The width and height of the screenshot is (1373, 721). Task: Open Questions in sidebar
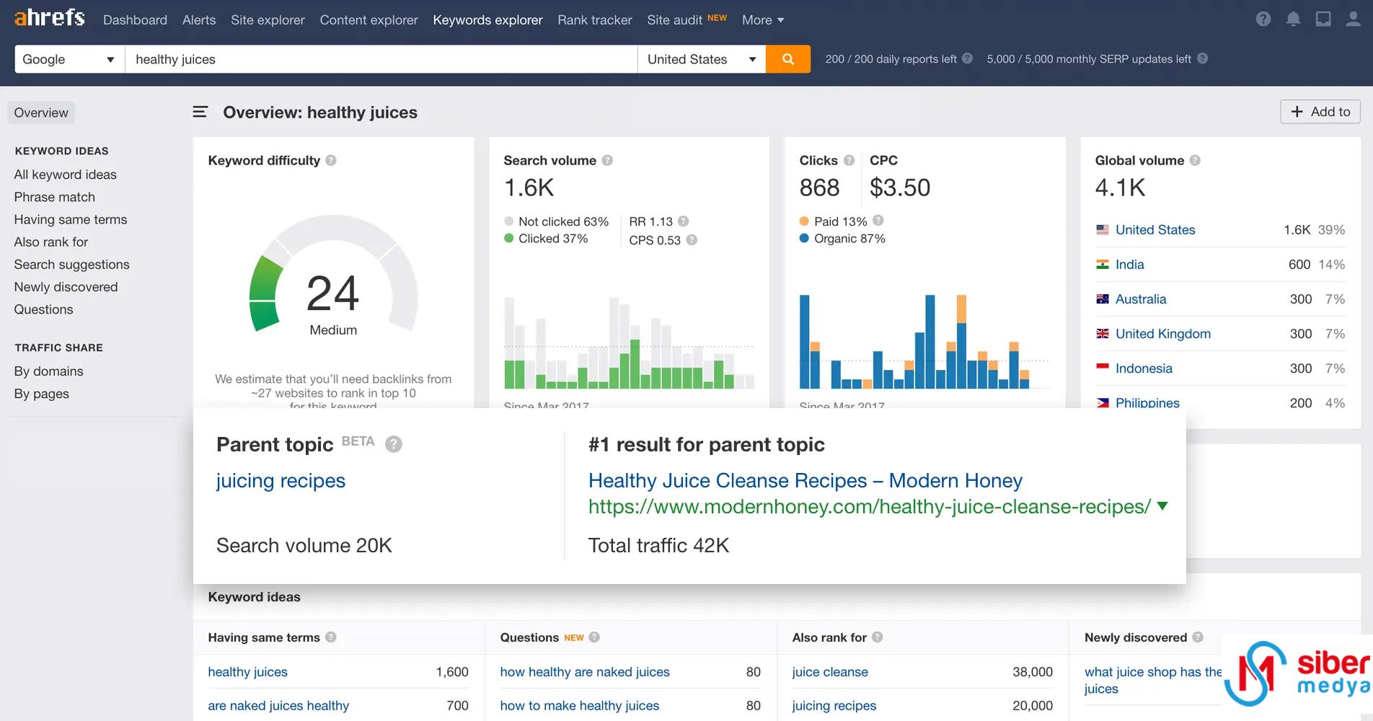[43, 309]
